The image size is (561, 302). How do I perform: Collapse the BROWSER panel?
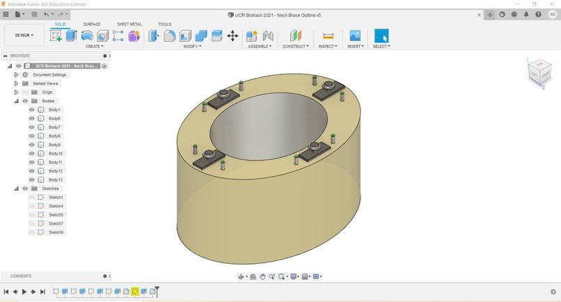click(x=6, y=56)
